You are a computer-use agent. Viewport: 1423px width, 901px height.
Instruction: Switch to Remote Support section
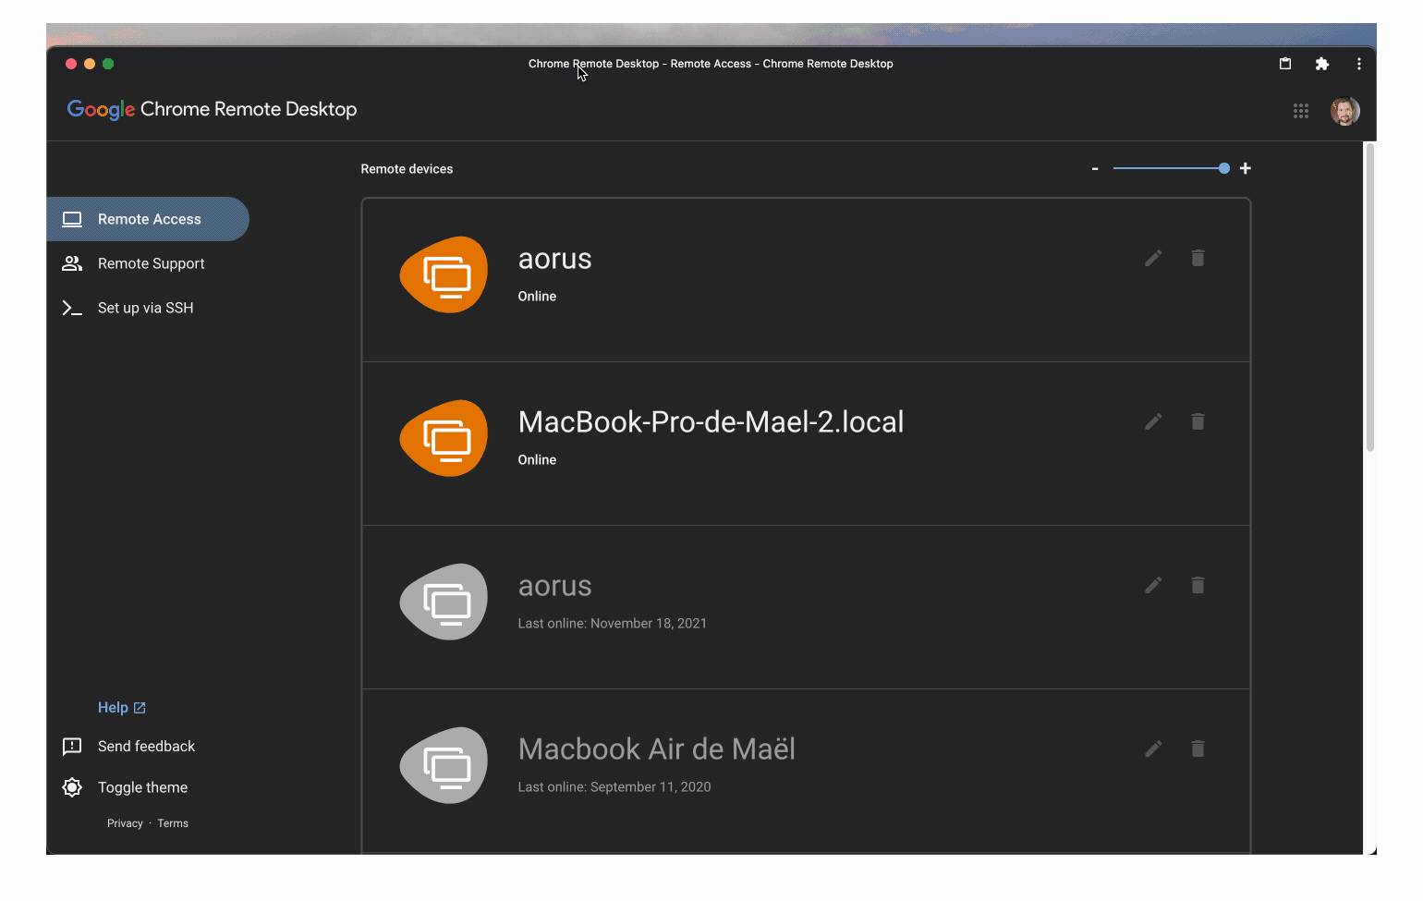point(151,263)
